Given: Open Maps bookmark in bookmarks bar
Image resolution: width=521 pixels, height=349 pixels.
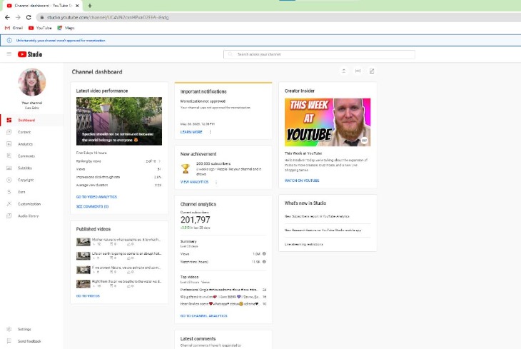Looking at the screenshot, I should [66, 28].
